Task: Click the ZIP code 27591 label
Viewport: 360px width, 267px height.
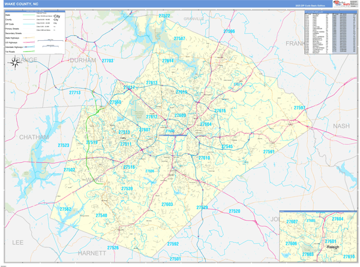Action: 269,151
